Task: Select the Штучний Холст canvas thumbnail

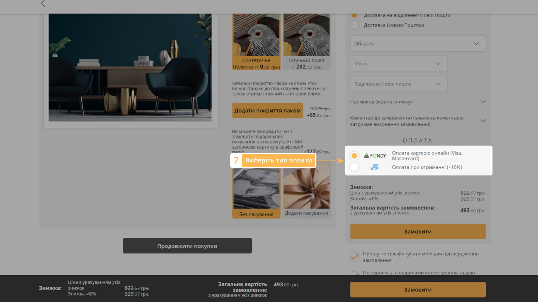Action: coord(306,35)
